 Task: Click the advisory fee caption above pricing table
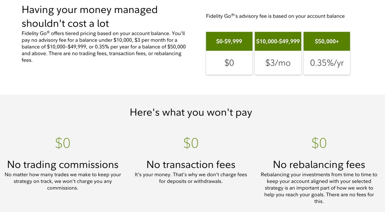[x=275, y=16]
